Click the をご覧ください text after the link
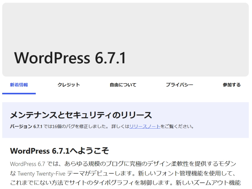 point(177,127)
